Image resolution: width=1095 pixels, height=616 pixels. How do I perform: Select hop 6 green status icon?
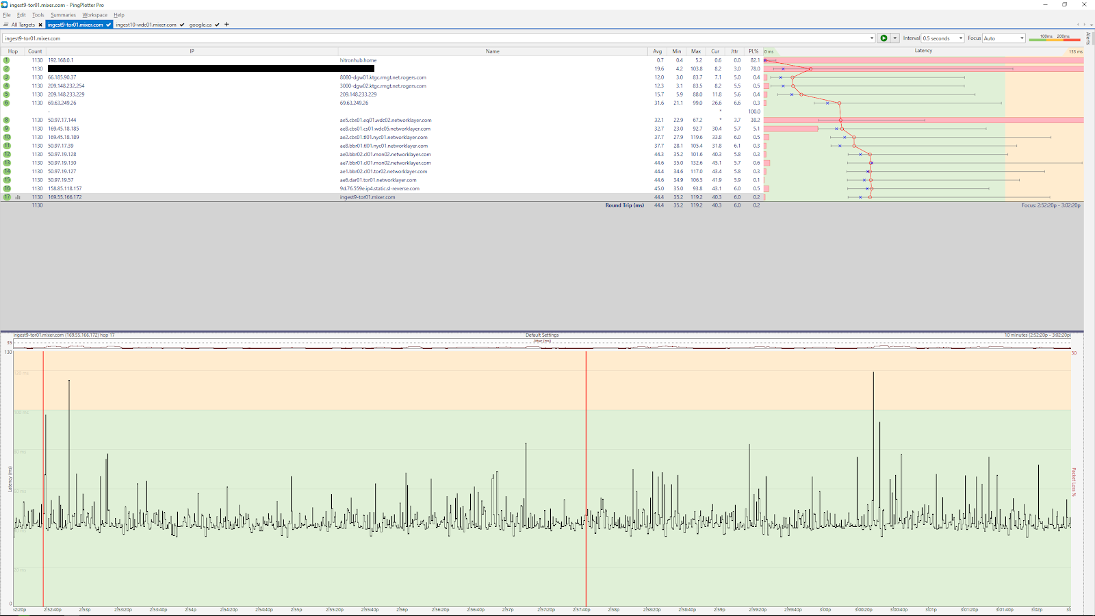click(x=7, y=103)
